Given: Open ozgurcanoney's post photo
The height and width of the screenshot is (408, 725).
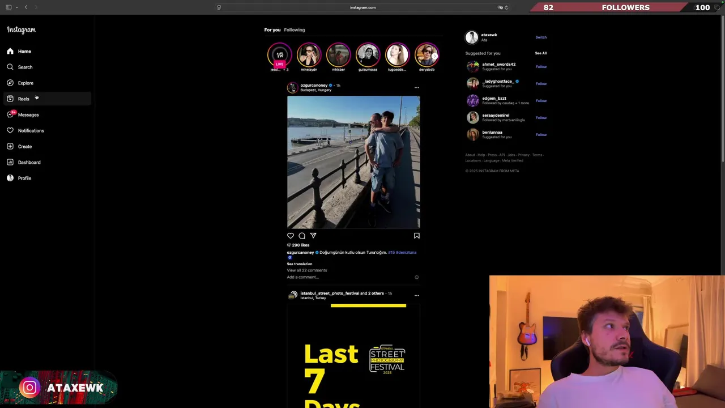Looking at the screenshot, I should tap(353, 162).
